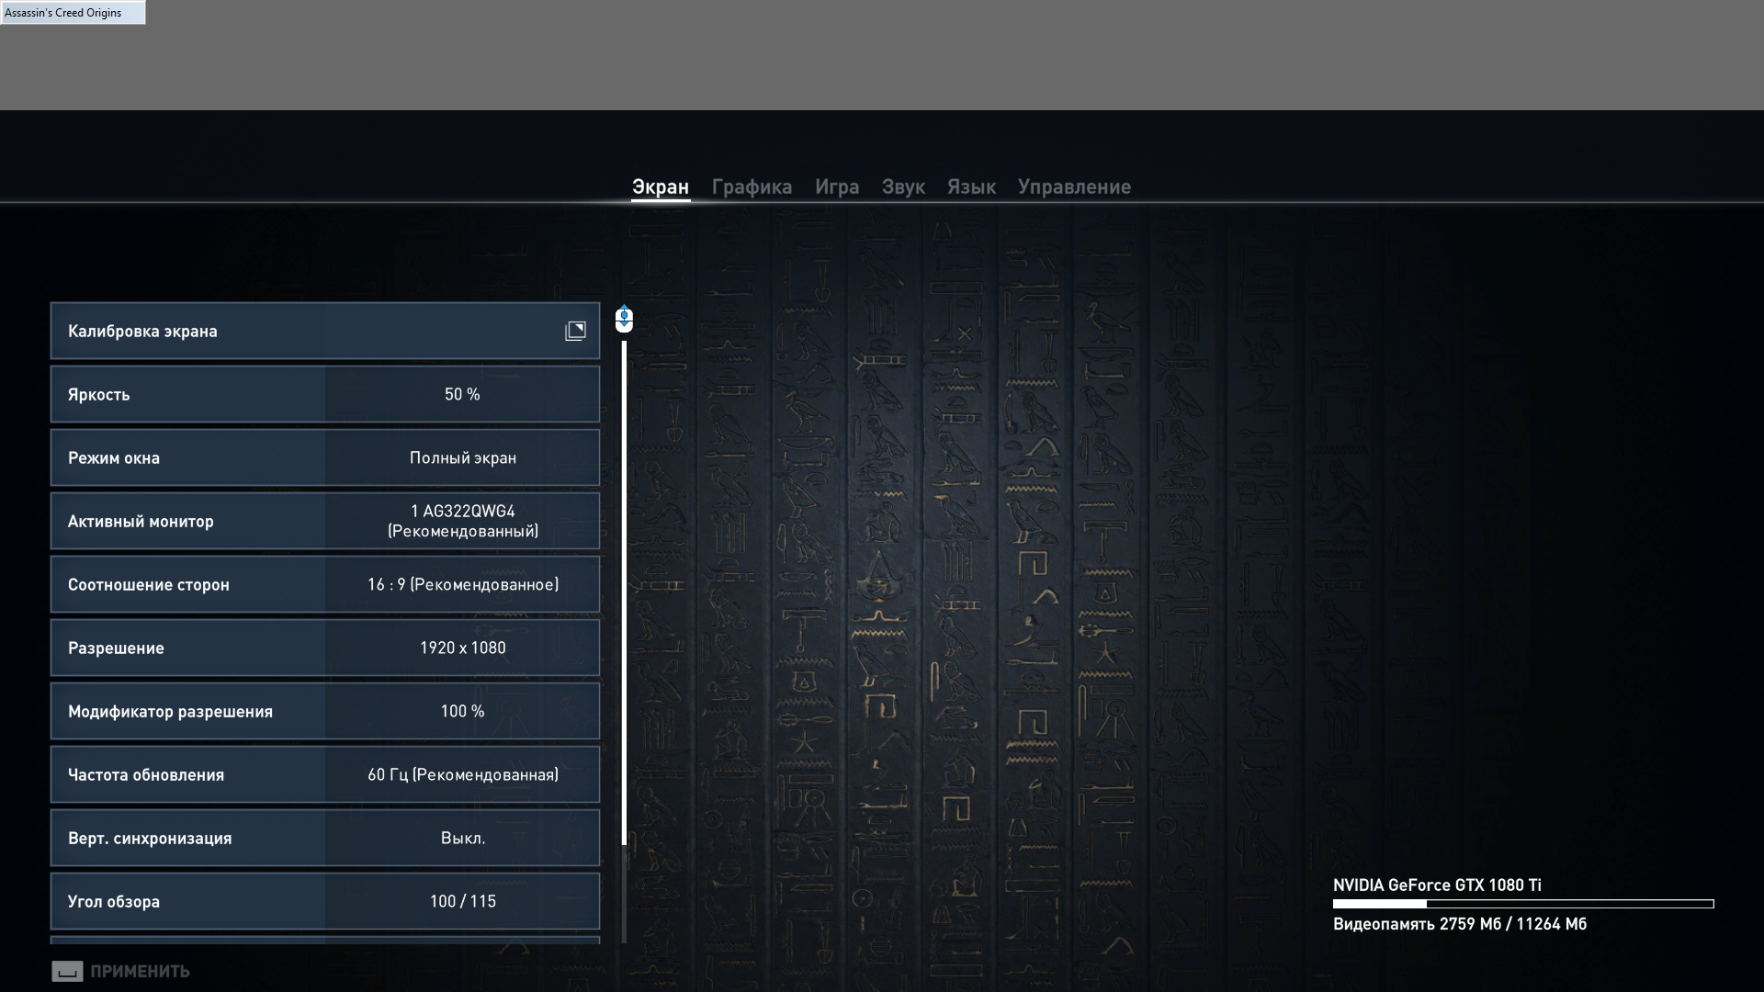Open the Язык settings tab
Viewport: 1764px width, 992px height.
(x=971, y=186)
